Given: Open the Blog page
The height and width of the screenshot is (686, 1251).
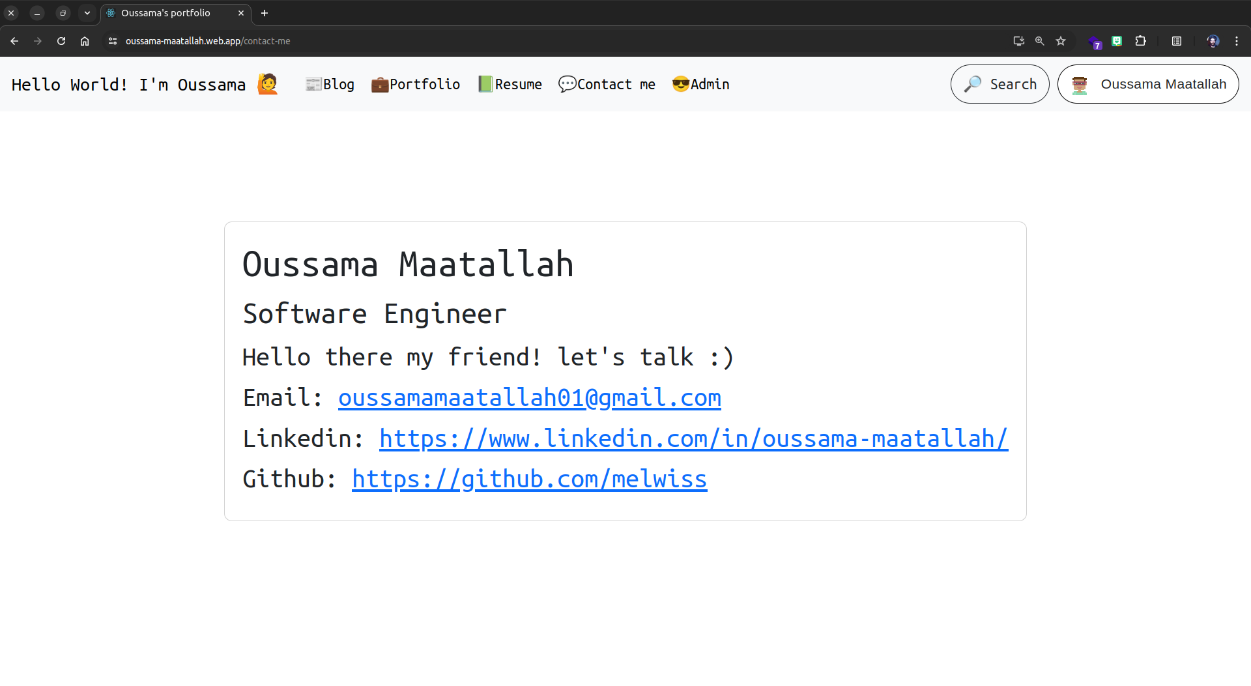Looking at the screenshot, I should click(x=330, y=84).
